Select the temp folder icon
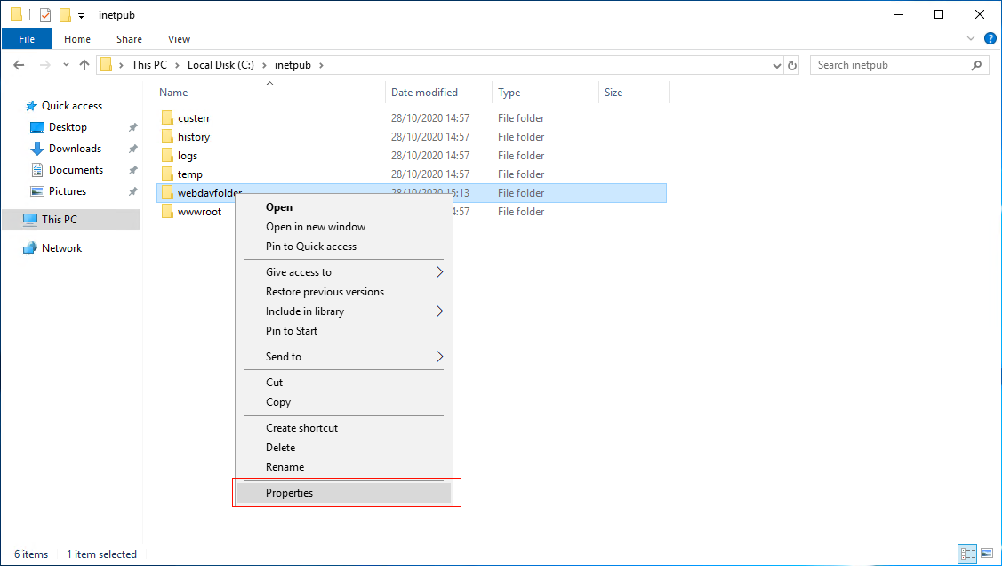Screen dimensions: 1002x566 point(167,174)
